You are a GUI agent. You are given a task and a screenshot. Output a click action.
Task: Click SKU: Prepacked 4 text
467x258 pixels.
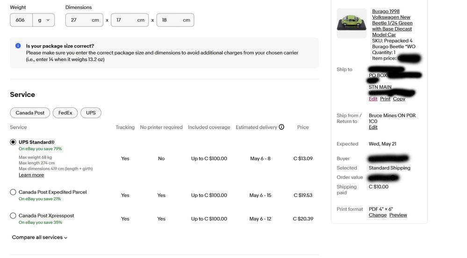(x=392, y=41)
